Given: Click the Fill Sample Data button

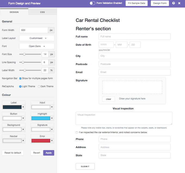Looking at the screenshot, I should (x=137, y=3).
